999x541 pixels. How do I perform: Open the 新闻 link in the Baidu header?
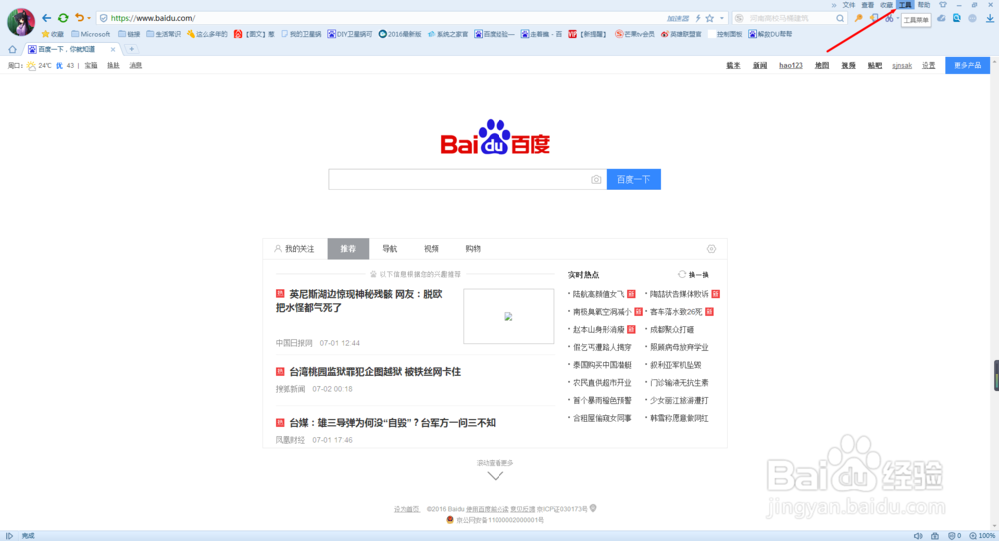click(760, 66)
